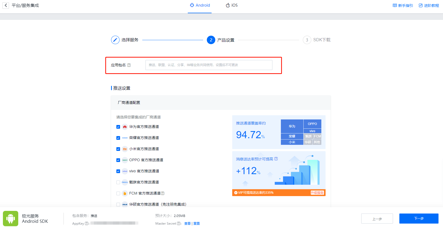Click the Meizu logo icon
443x227 pixels.
125,182
